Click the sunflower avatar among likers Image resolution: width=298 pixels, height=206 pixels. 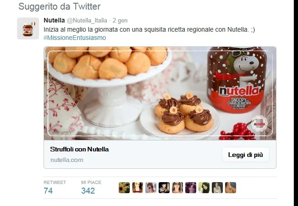click(x=124, y=188)
